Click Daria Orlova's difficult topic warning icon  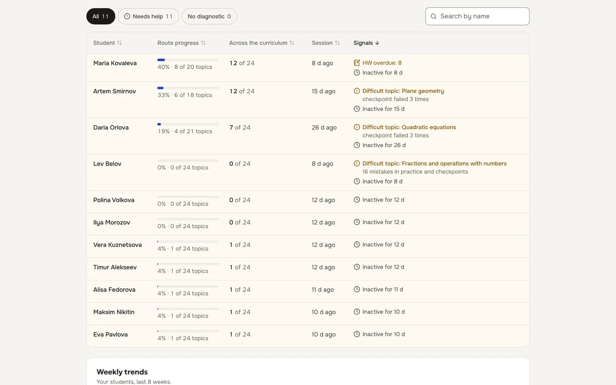pyautogui.click(x=357, y=127)
